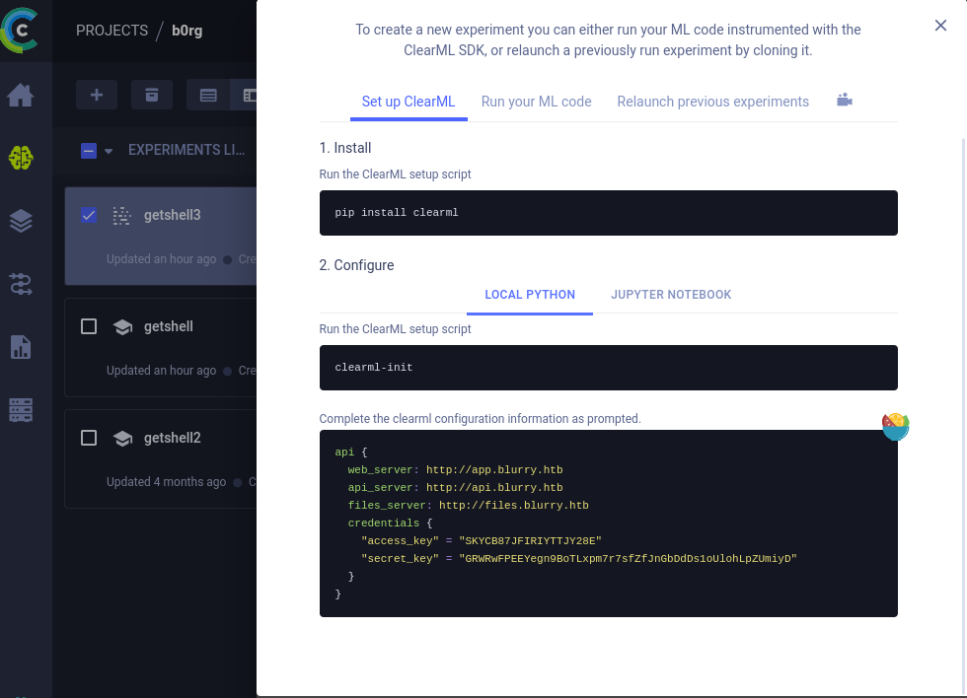Toggle the select-all experiments checkbox
This screenshot has height=698, width=967.
pyautogui.click(x=89, y=150)
